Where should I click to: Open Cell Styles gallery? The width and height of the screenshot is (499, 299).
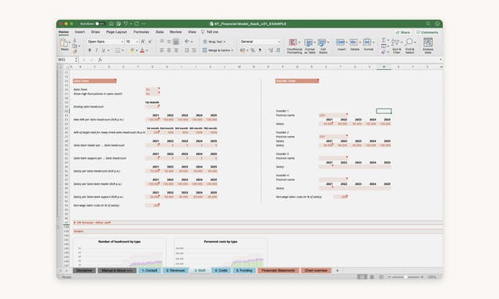[323, 46]
